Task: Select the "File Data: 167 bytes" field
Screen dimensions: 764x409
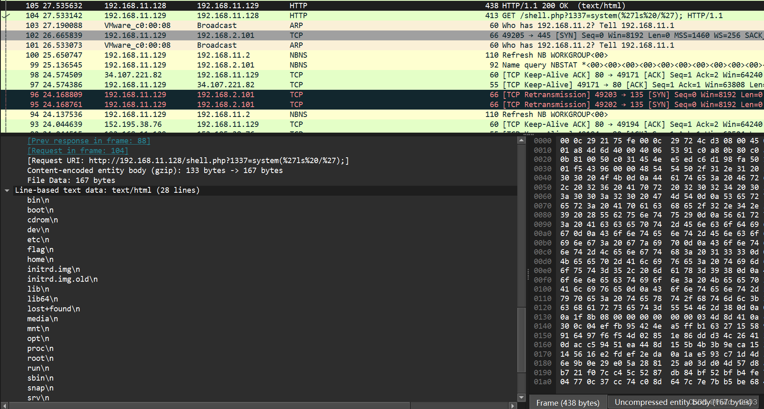Action: (70, 180)
